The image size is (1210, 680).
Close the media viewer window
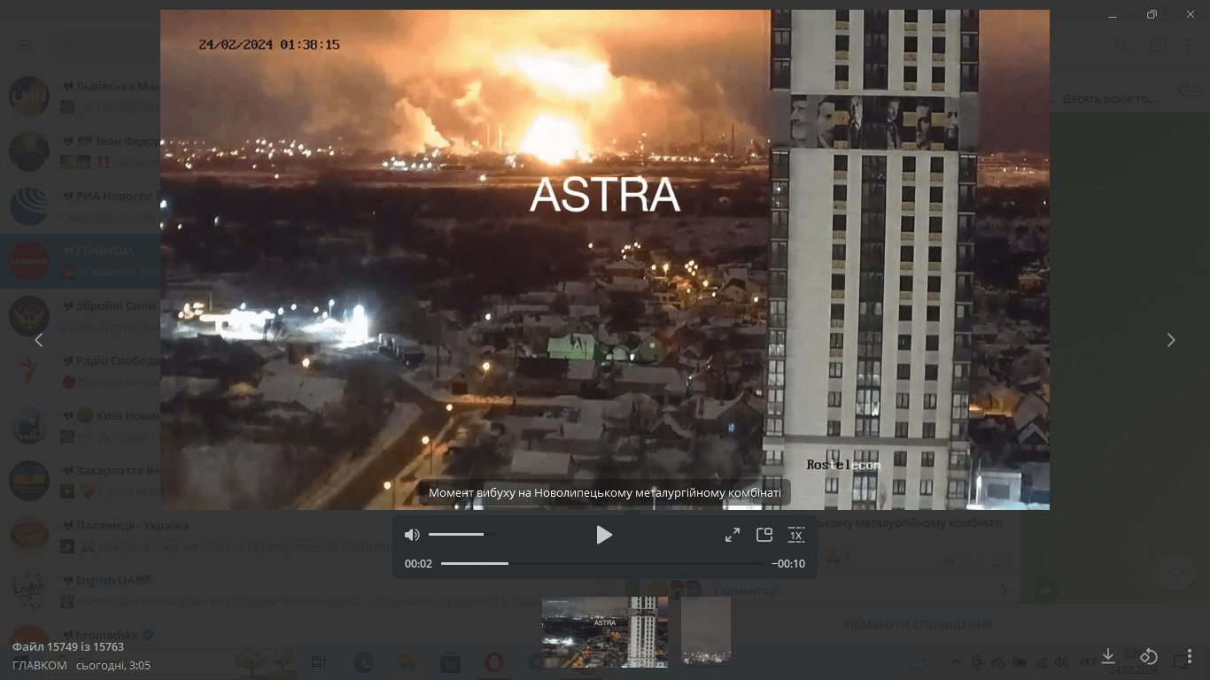pyautogui.click(x=1190, y=14)
